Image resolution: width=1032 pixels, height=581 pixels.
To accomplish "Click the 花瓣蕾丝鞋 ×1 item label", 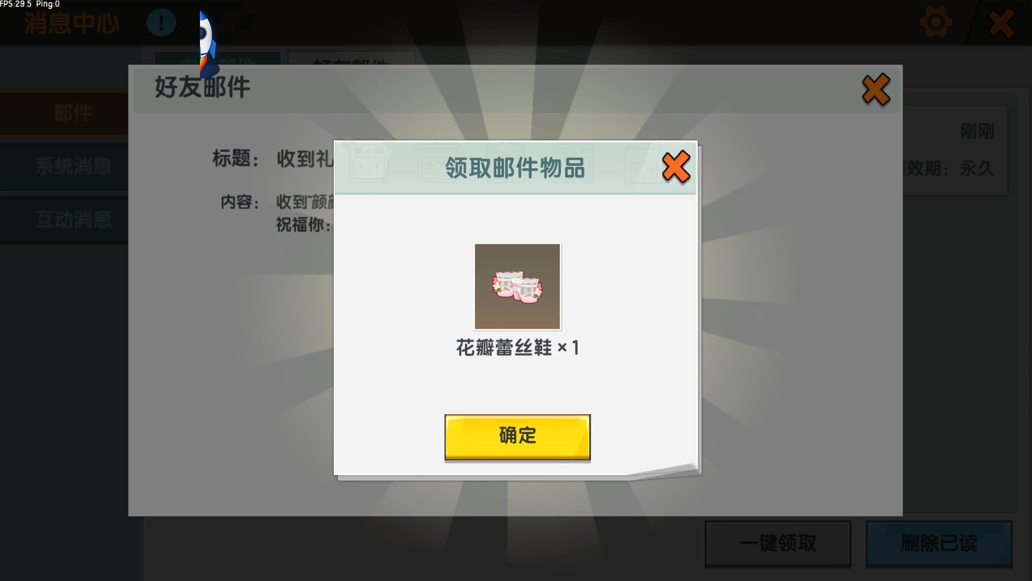I will coord(517,348).
